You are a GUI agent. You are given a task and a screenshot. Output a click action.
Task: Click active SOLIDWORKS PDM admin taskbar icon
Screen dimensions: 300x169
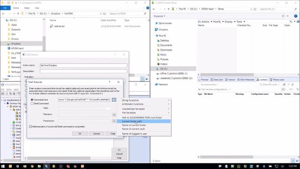(x=46, y=166)
